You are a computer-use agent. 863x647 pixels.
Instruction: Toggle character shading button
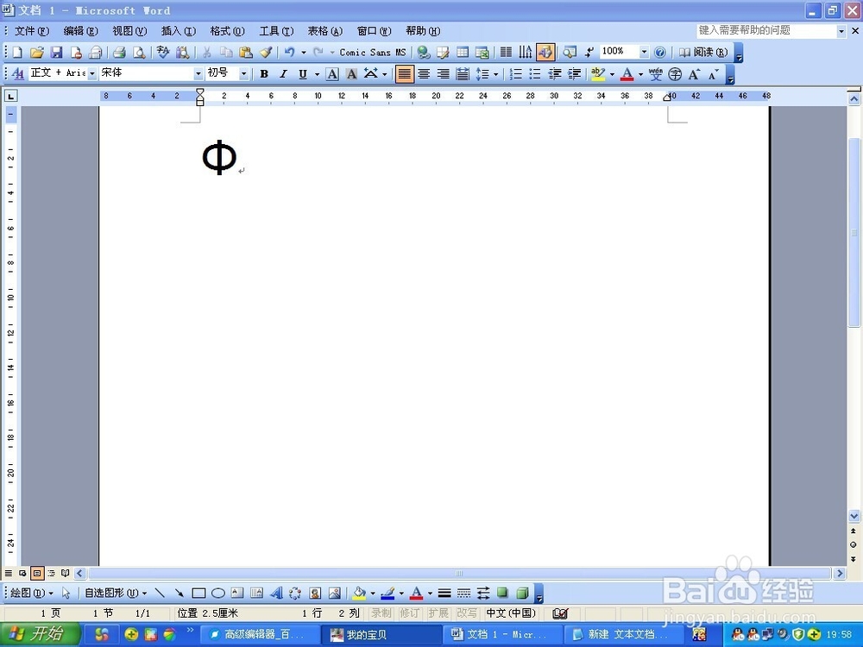(352, 73)
